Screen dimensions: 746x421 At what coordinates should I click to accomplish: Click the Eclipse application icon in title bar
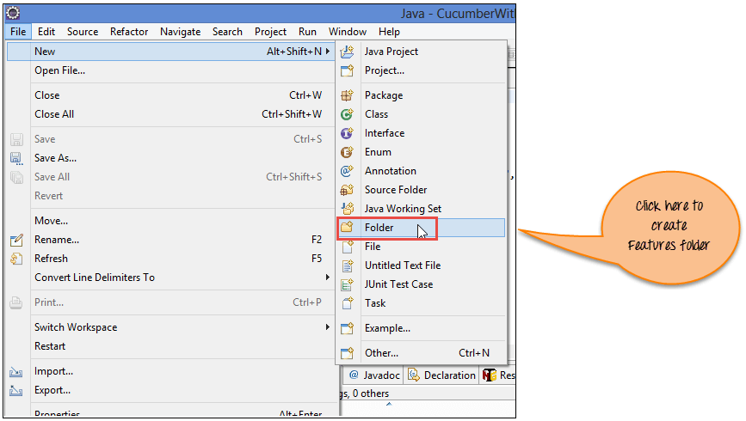point(13,14)
